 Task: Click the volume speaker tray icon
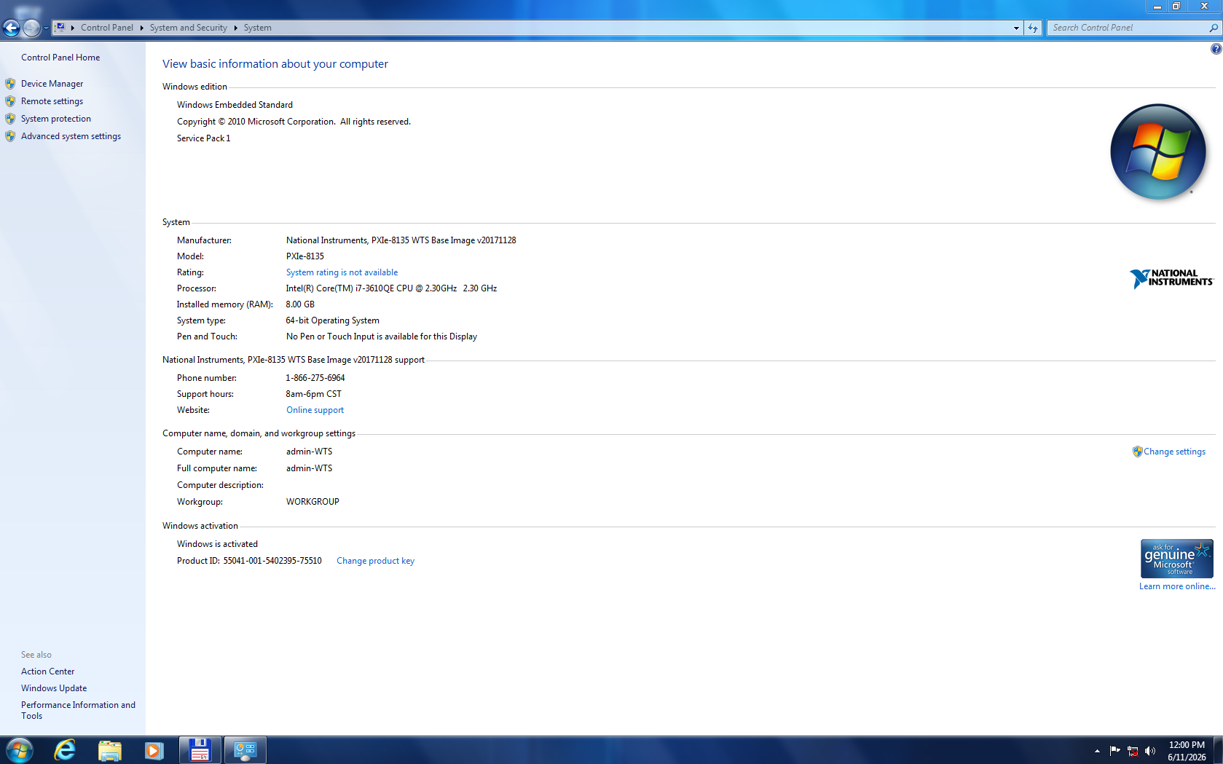[x=1150, y=751]
